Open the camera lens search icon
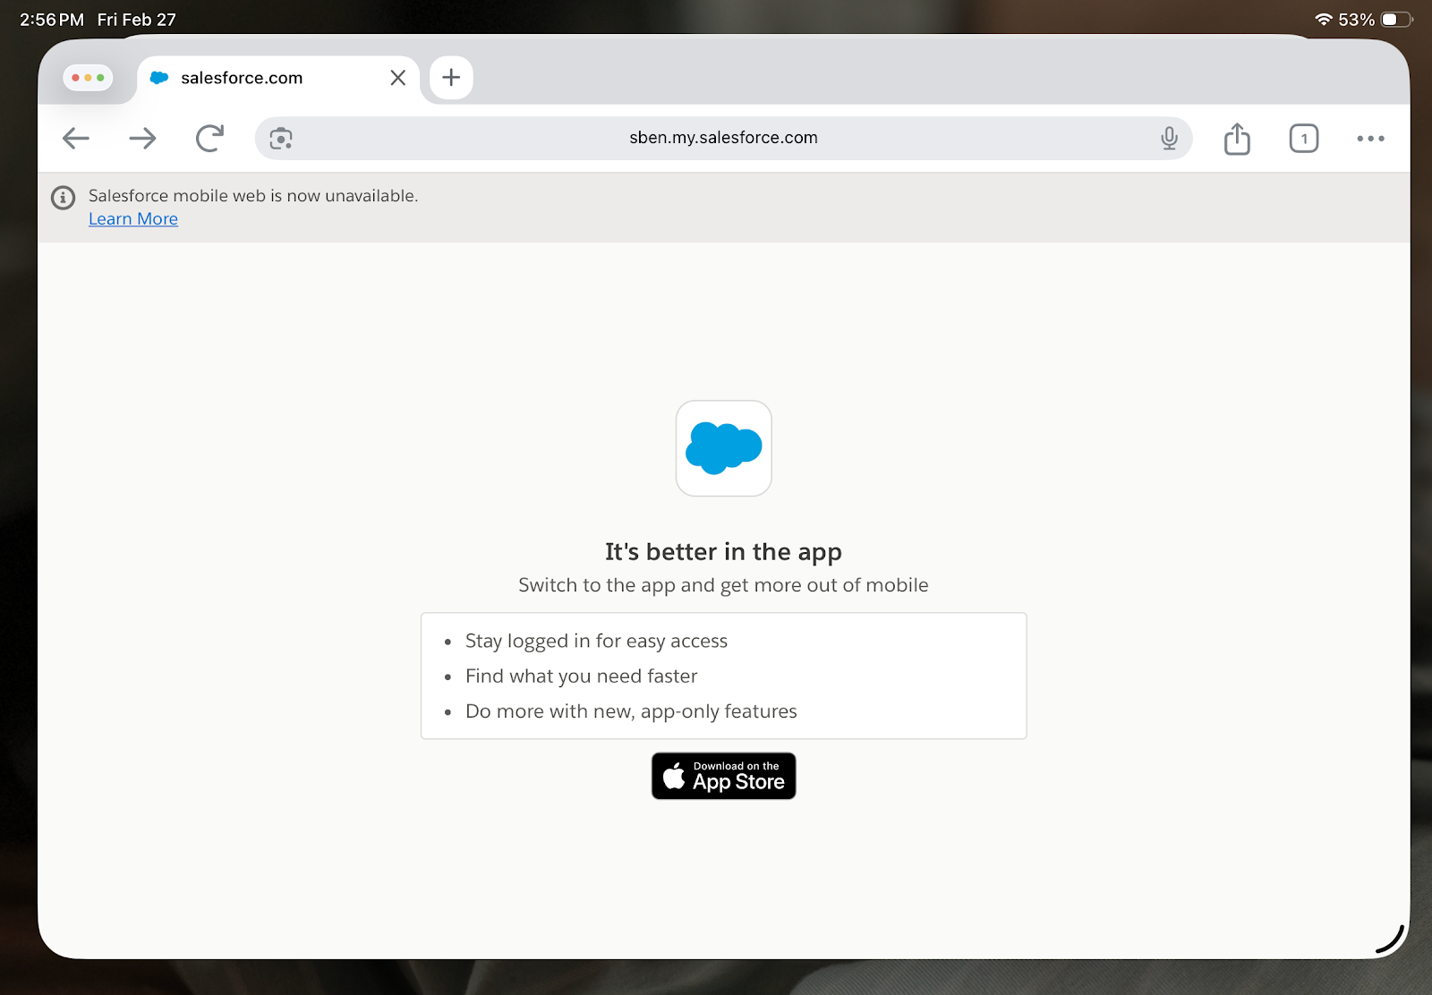Viewport: 1432px width, 995px height. pos(281,139)
